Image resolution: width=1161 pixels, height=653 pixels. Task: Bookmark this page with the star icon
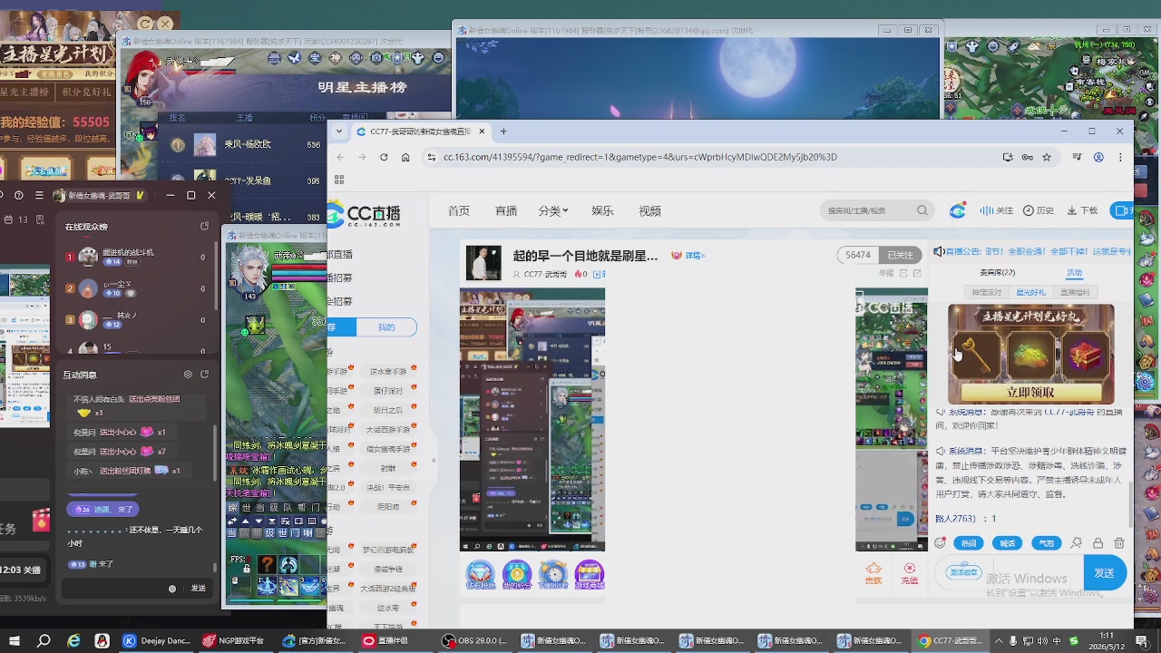point(1047,157)
